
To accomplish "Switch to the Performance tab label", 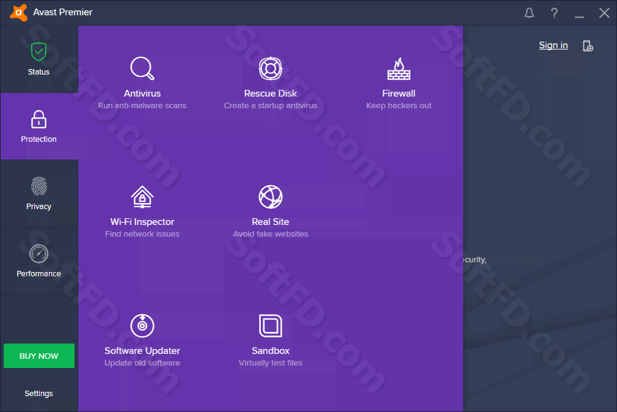I will pyautogui.click(x=38, y=274).
